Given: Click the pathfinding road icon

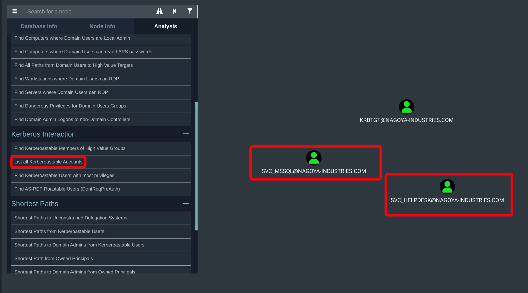Looking at the screenshot, I should pyautogui.click(x=159, y=11).
